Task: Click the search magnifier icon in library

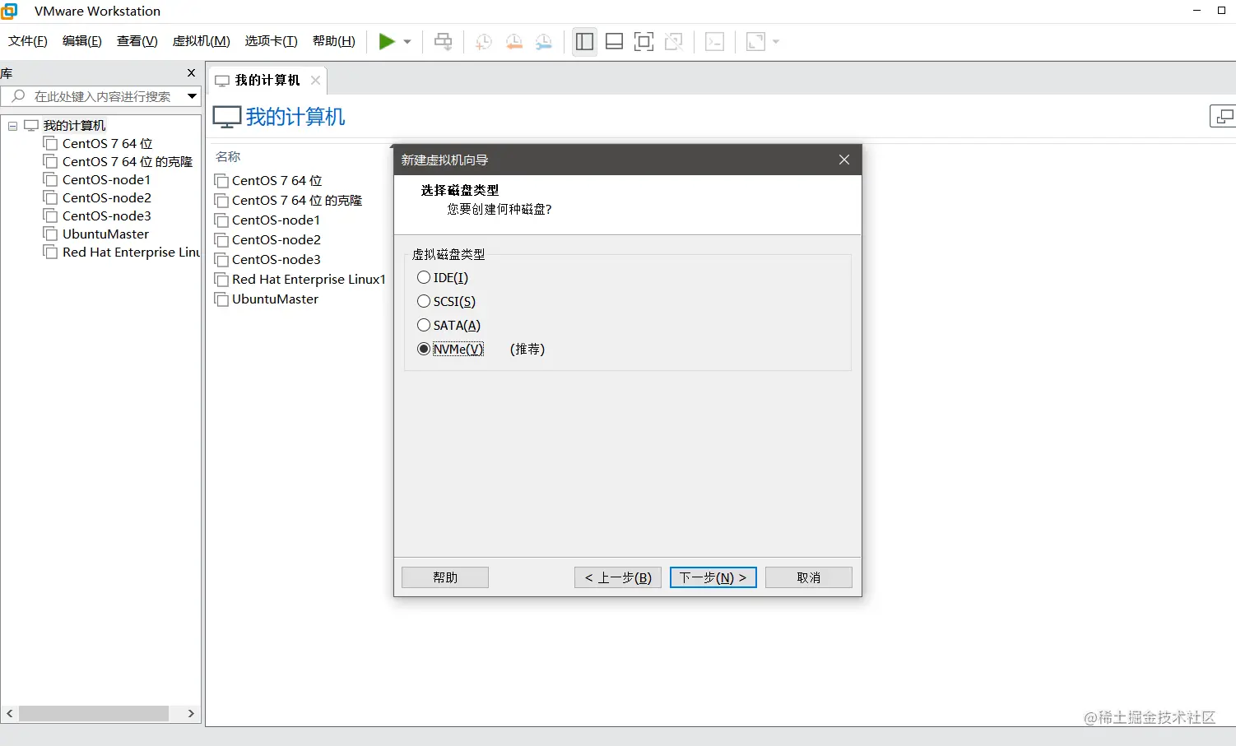Action: tap(18, 96)
